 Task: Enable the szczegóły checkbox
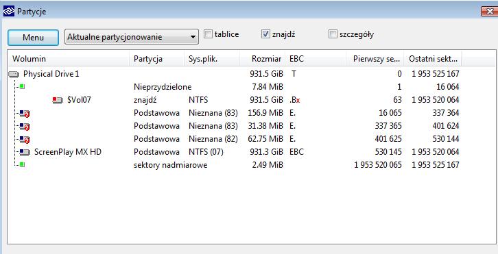(x=333, y=34)
